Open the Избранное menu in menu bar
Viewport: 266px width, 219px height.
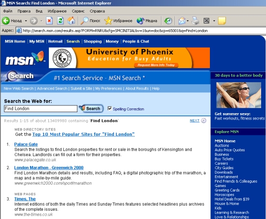57,11
